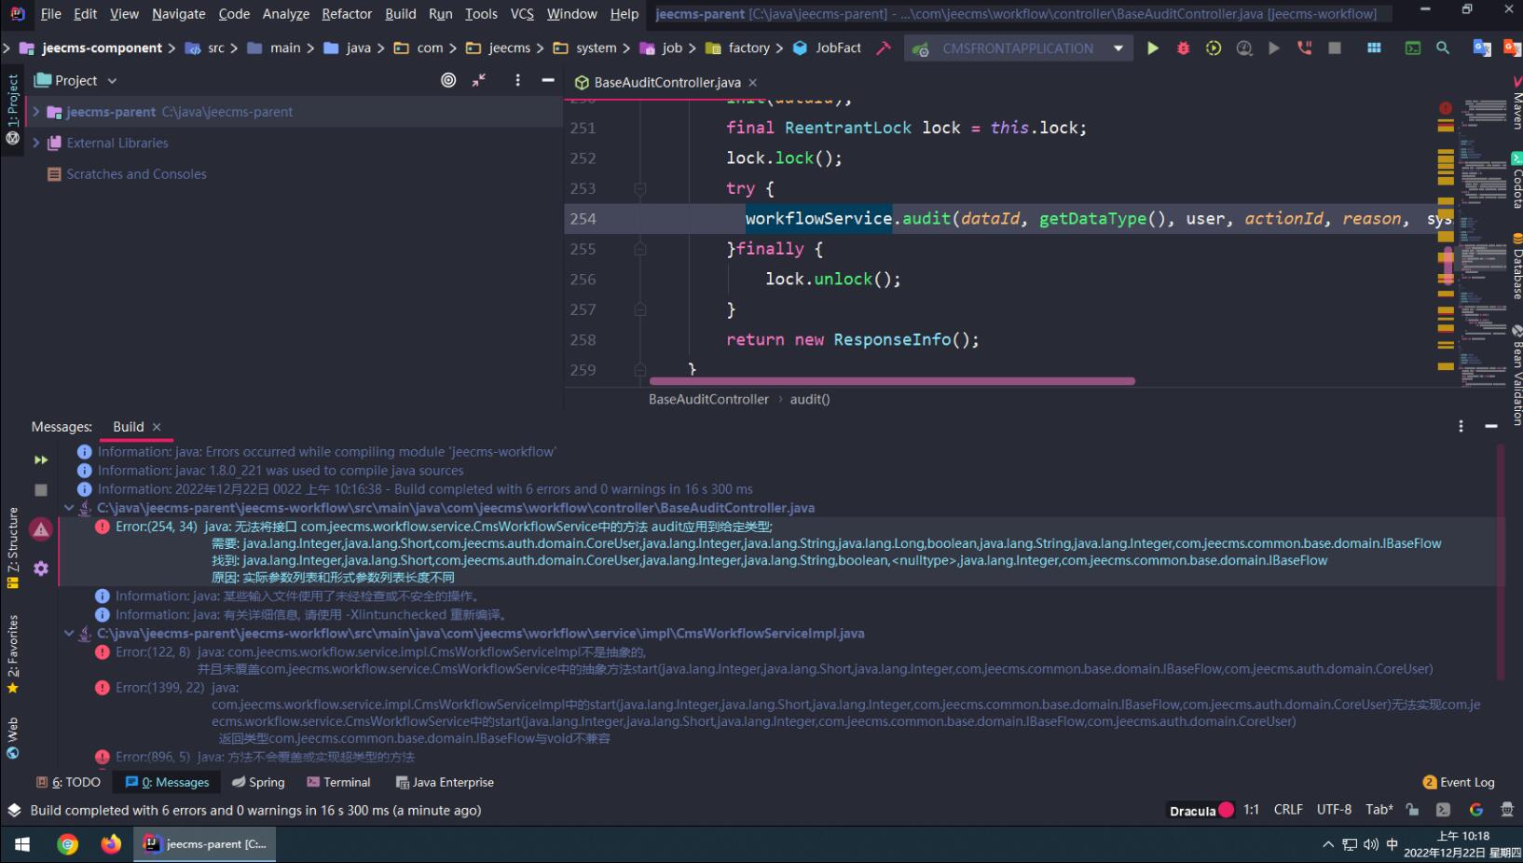This screenshot has width=1523, height=863.
Task: Open the Event Log button
Action: tap(1459, 782)
